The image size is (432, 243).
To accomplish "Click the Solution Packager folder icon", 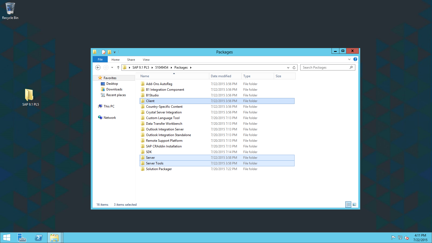I will (143, 169).
